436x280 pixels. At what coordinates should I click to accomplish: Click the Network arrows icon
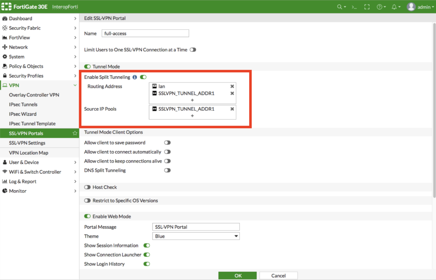pos(5,47)
